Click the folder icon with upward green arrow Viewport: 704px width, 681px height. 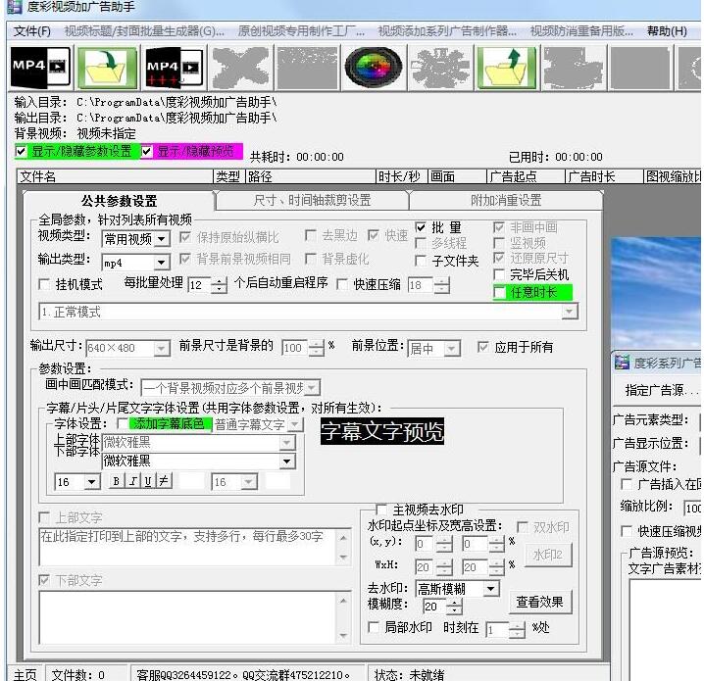(x=507, y=67)
